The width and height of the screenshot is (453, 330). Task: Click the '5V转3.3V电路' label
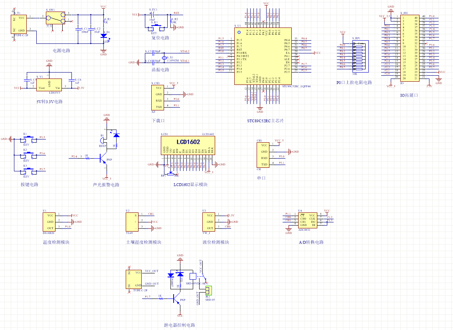[x=49, y=102]
